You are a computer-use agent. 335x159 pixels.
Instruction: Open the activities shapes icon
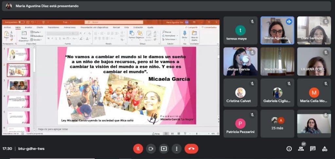click(325, 149)
